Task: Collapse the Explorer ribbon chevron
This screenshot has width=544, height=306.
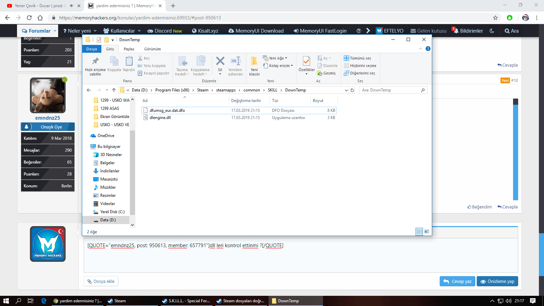Action: click(x=421, y=49)
